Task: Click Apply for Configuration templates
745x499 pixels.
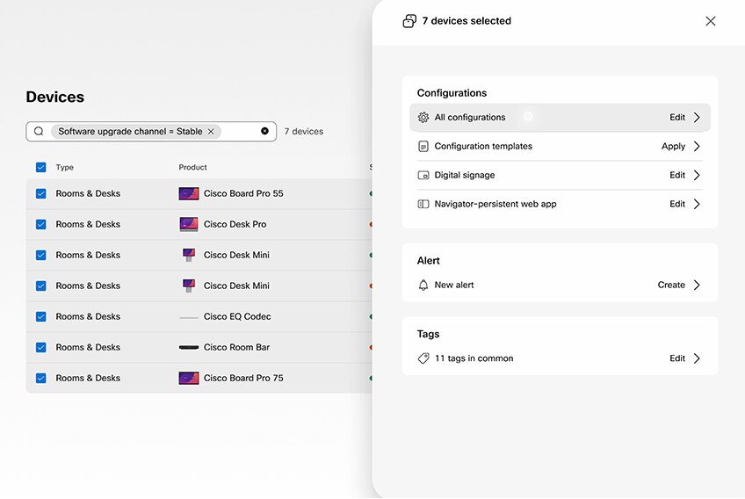Action: tap(673, 147)
